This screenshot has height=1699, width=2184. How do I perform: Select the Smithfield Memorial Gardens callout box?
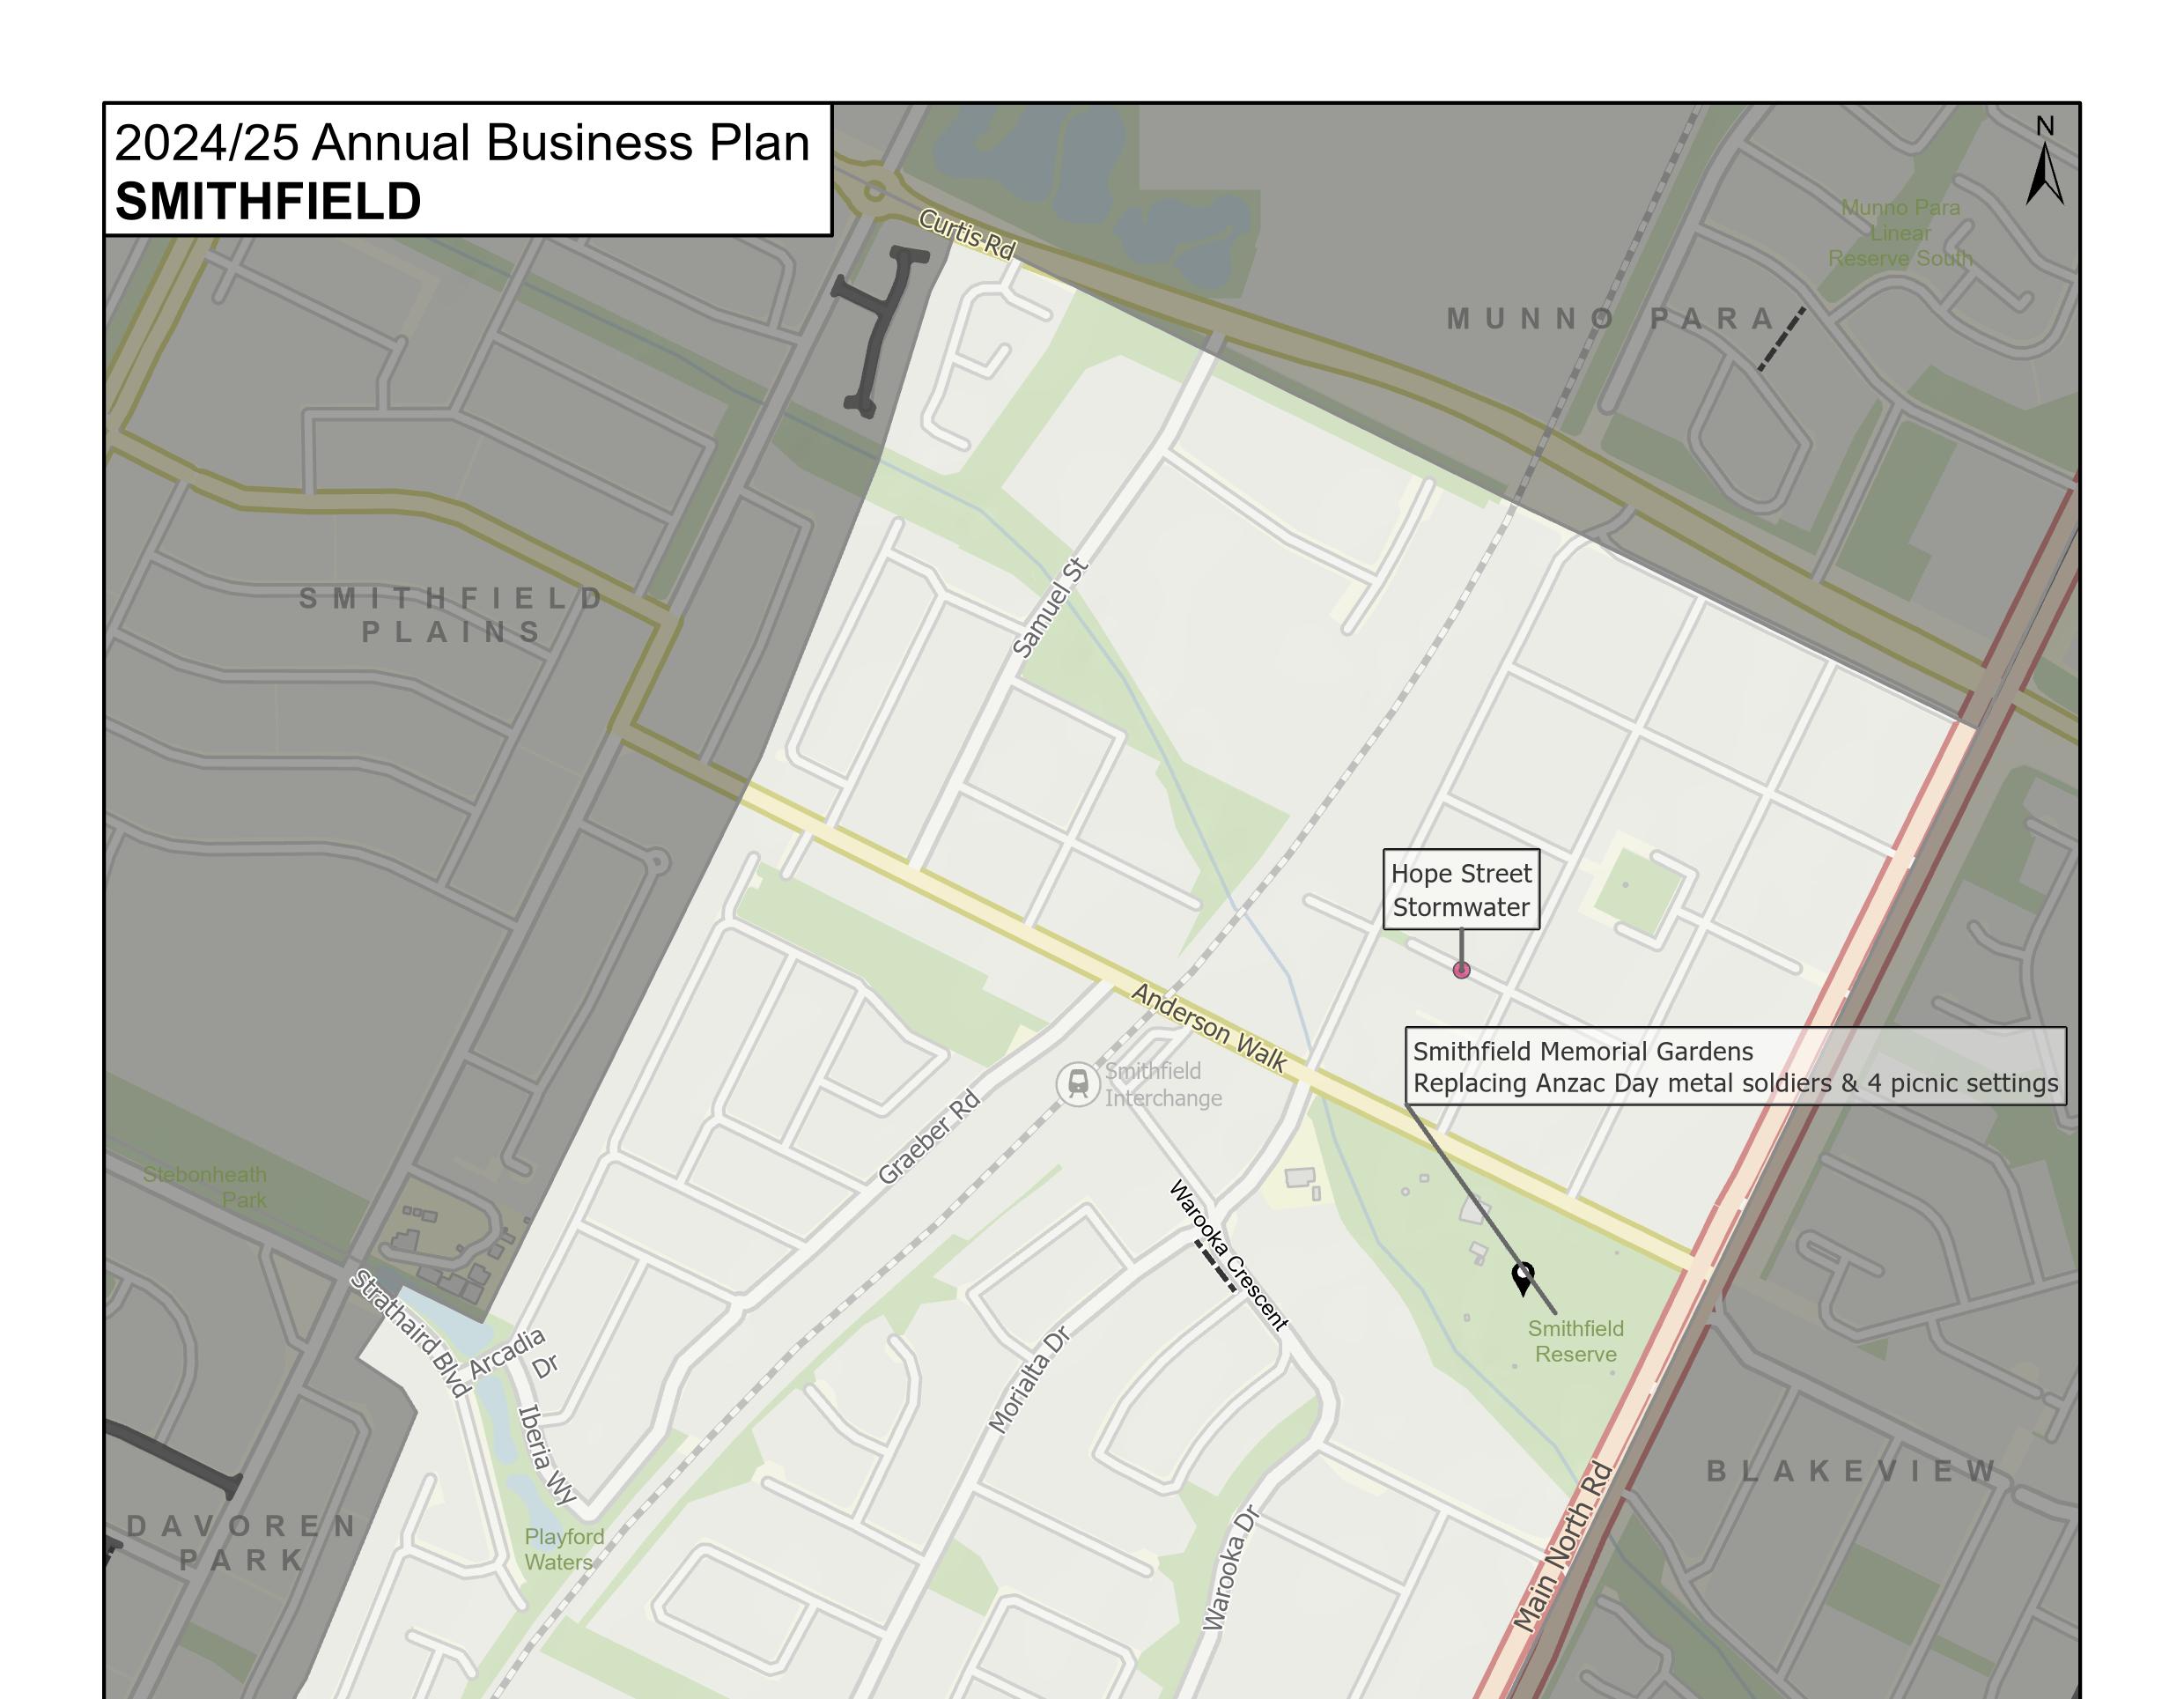click(x=1735, y=1066)
